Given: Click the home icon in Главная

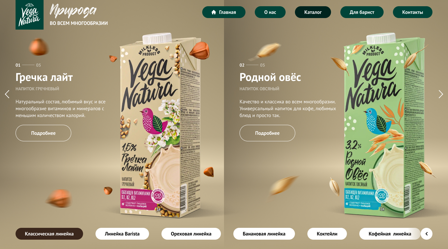Looking at the screenshot, I should pos(214,12).
